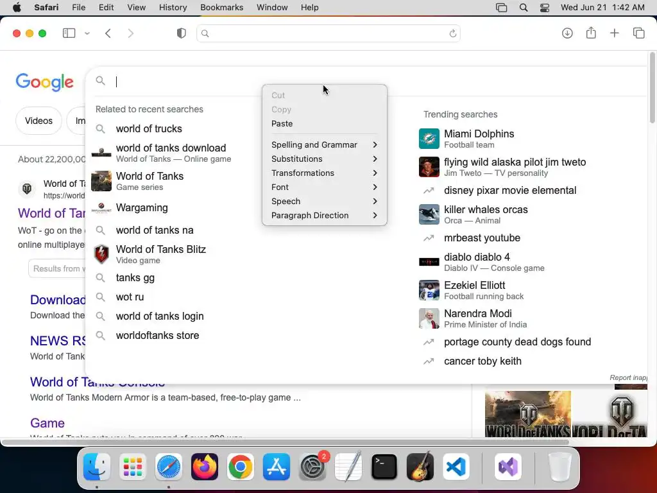
Task: Open the Game result link
Action: pyautogui.click(x=47, y=423)
